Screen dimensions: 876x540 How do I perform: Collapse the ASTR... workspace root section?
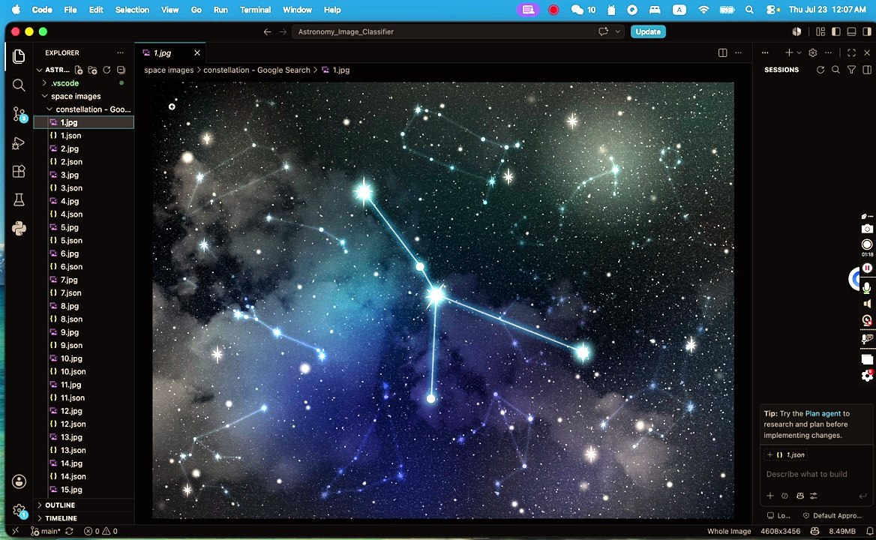pos(39,70)
